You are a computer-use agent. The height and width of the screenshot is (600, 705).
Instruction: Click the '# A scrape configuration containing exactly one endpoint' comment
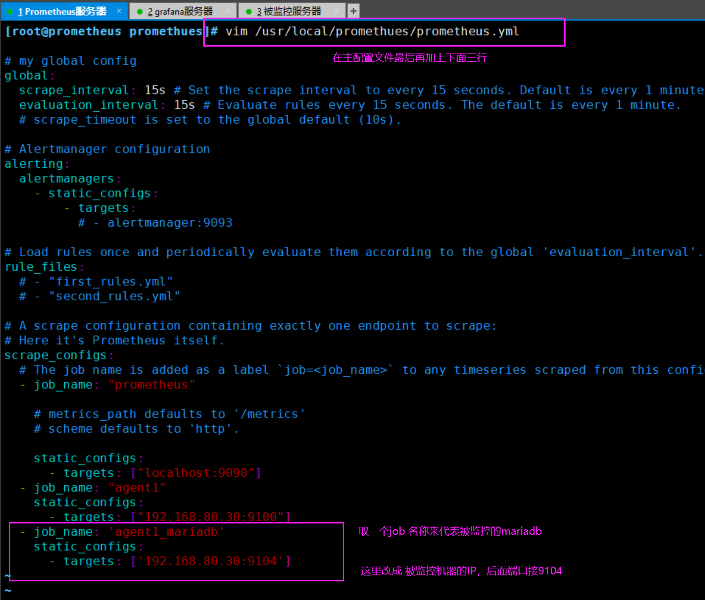250,326
